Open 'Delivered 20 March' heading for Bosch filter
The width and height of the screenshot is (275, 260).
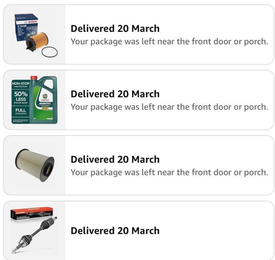pos(115,29)
